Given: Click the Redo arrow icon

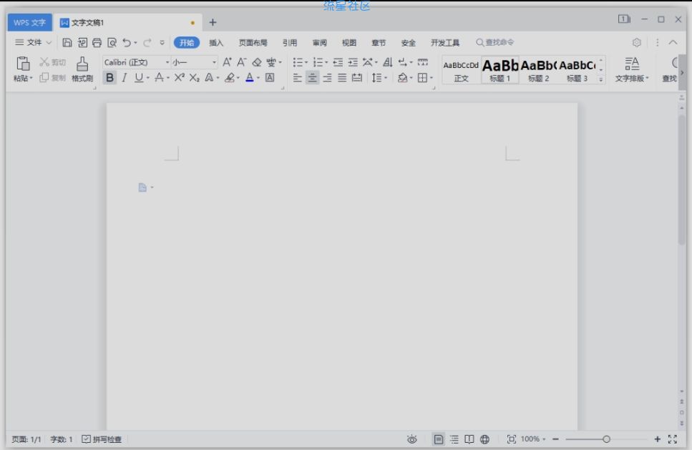Looking at the screenshot, I should click(147, 42).
